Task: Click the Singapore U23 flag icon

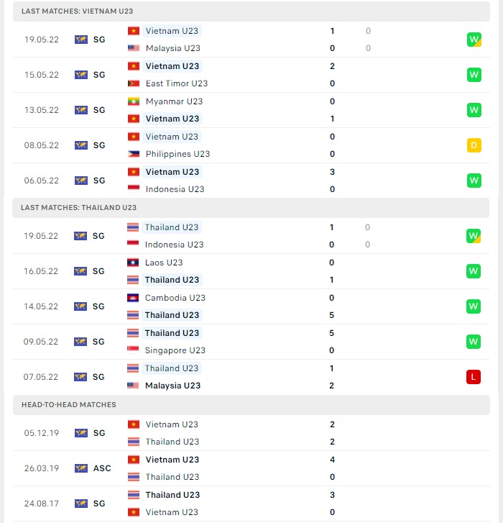Action: (x=133, y=349)
